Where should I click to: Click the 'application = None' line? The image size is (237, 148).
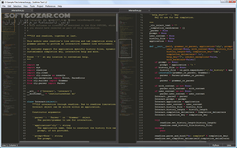tap(161, 41)
